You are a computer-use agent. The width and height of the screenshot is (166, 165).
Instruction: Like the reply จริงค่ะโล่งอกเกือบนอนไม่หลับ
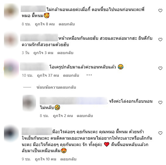(x=160, y=102)
